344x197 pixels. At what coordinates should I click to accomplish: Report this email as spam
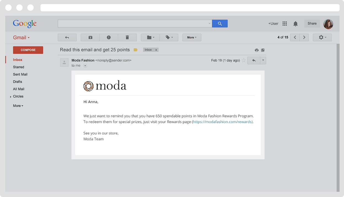(109, 37)
